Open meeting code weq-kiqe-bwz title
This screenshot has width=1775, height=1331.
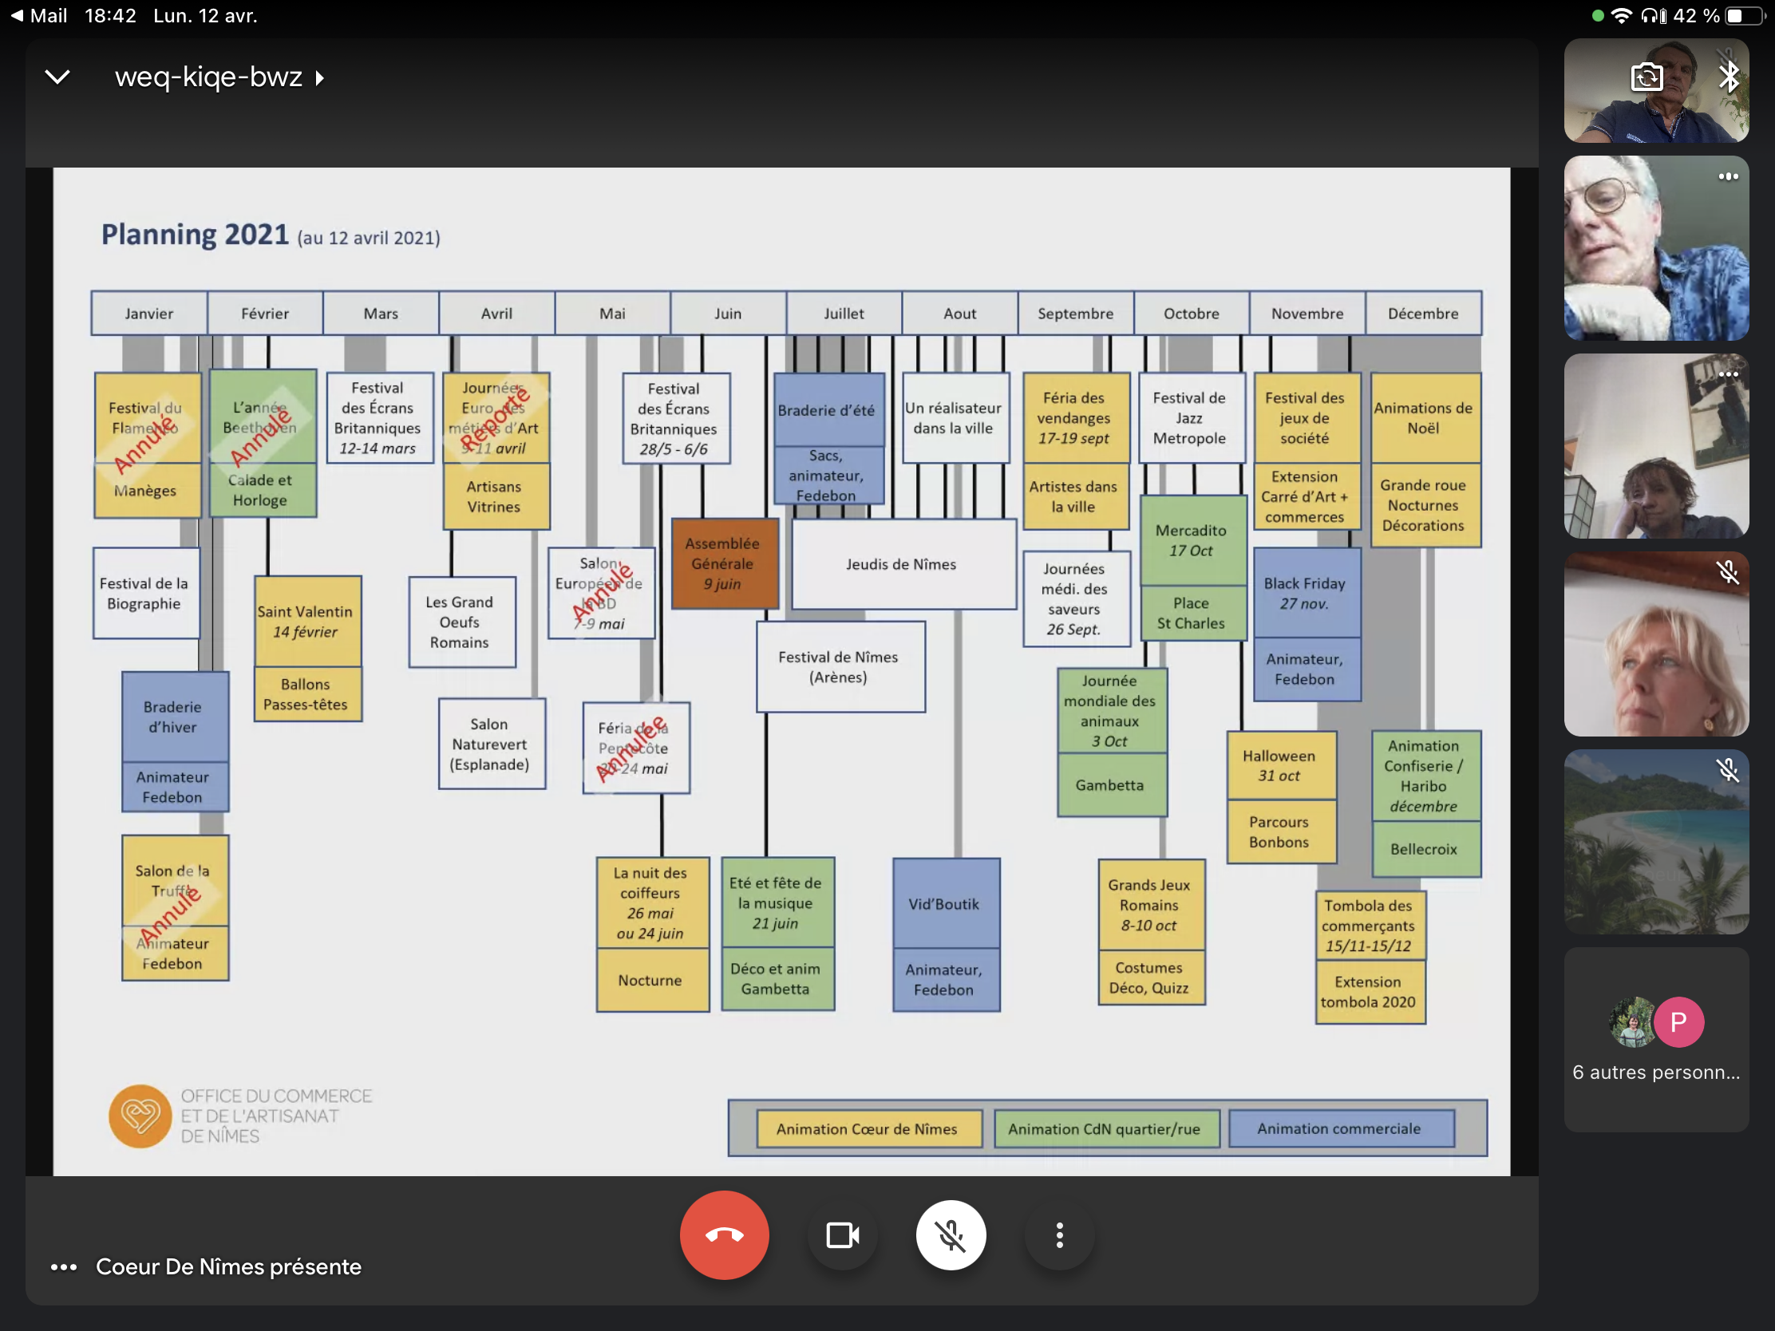click(208, 77)
